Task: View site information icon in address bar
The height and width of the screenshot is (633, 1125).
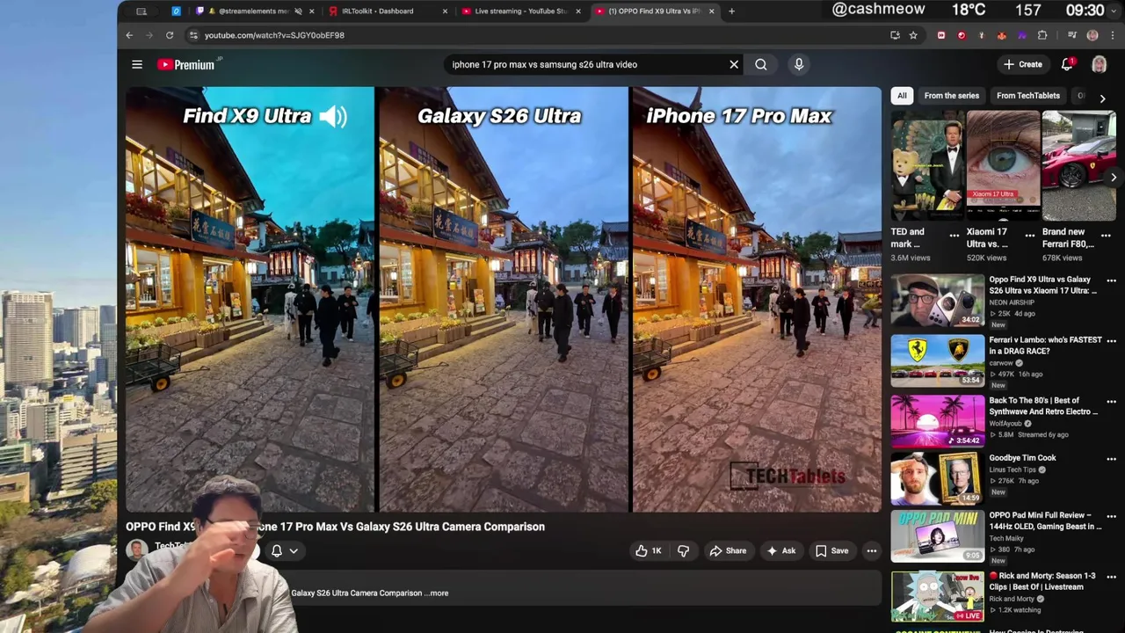Action: (193, 35)
